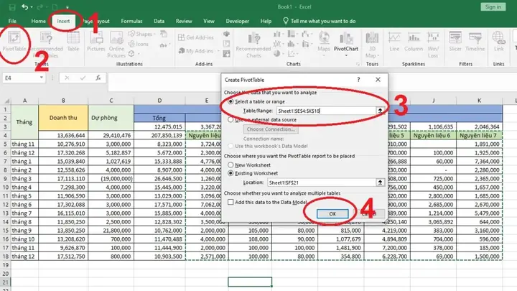The width and height of the screenshot is (517, 291).
Task: Expand the My Add-ins dropdown arrow
Action: (x=218, y=51)
